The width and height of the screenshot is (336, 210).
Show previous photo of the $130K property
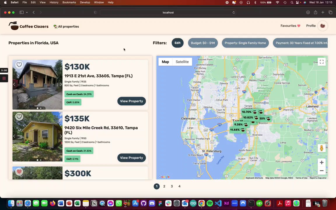[14, 84]
